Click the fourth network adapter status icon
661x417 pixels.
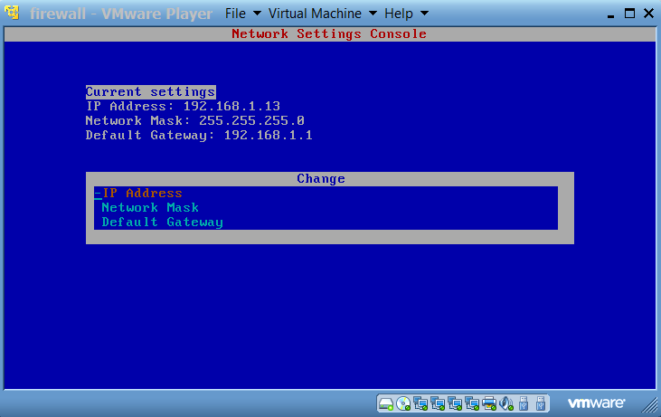[x=472, y=403]
